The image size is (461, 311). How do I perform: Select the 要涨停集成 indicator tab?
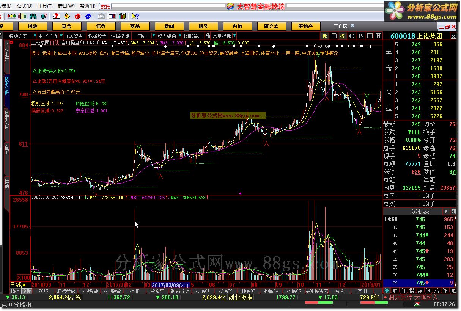coord(316,291)
